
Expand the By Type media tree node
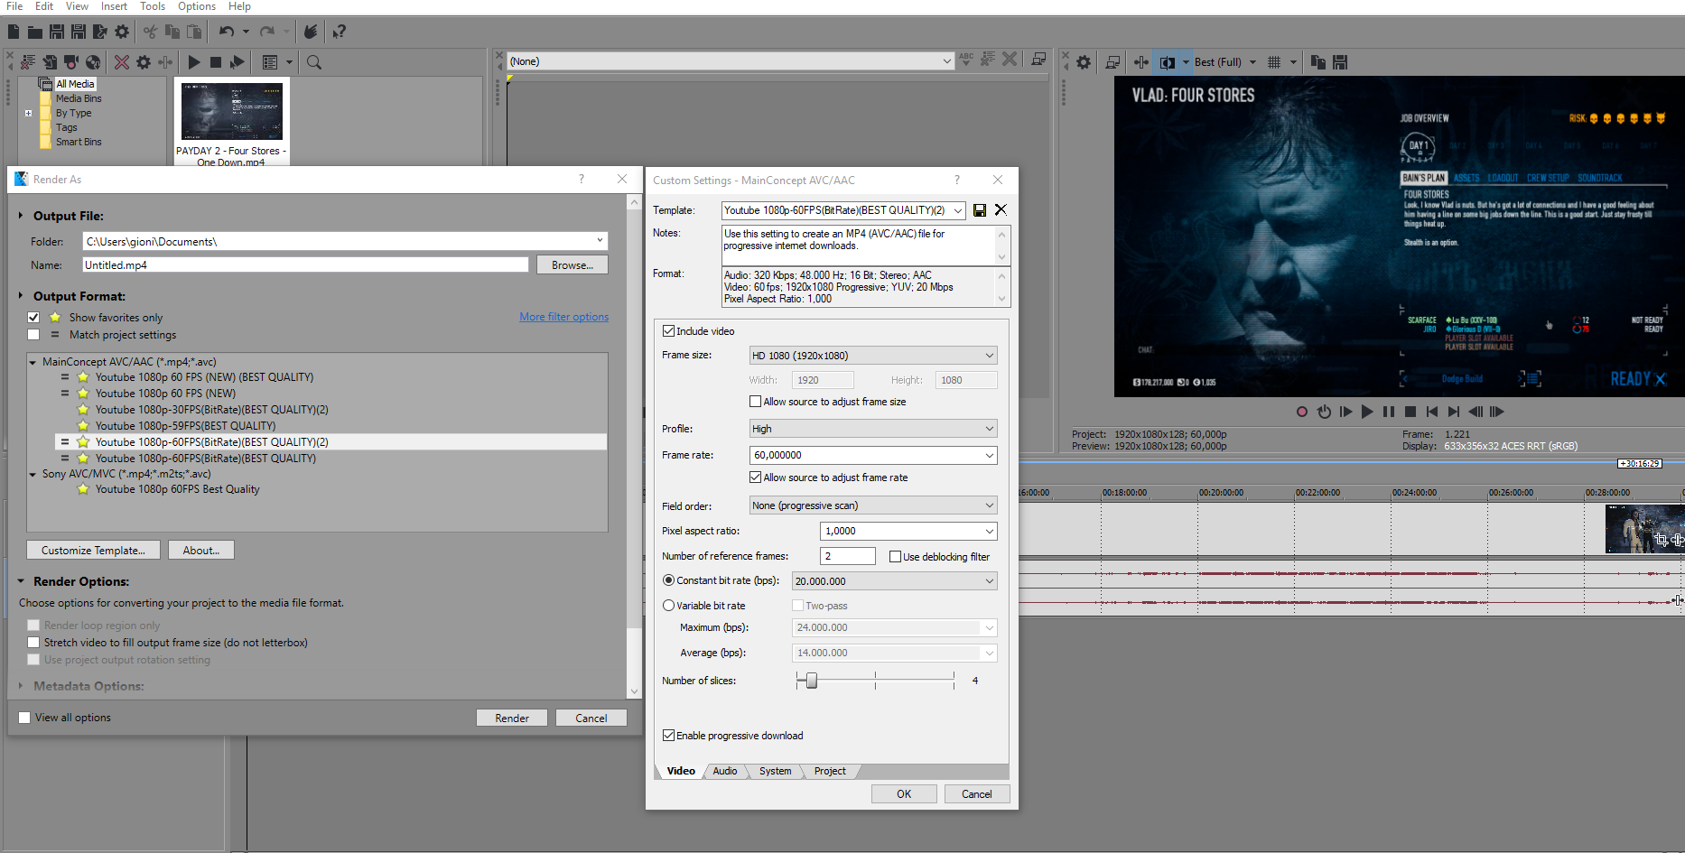(x=28, y=114)
